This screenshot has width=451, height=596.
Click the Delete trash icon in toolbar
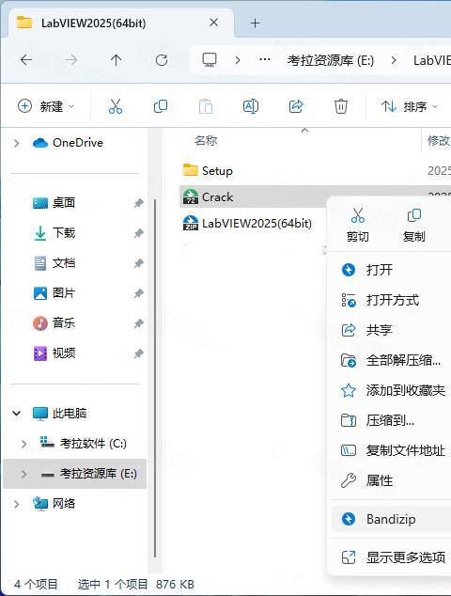[340, 106]
